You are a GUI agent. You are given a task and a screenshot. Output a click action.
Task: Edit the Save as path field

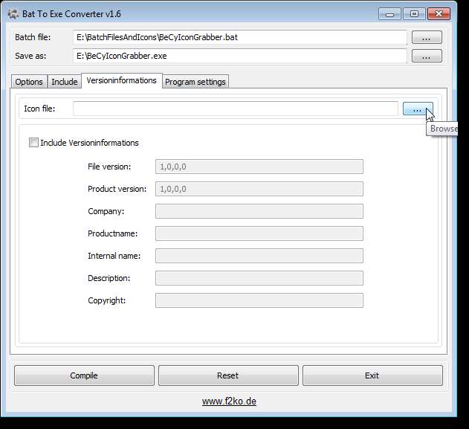240,56
